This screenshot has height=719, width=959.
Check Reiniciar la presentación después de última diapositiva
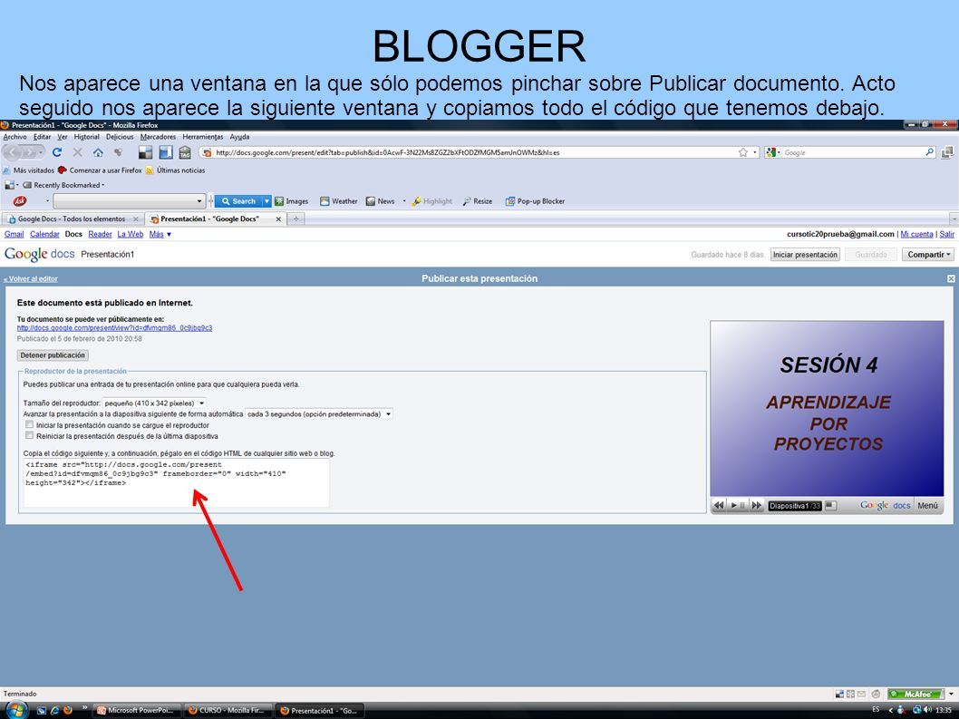point(29,436)
